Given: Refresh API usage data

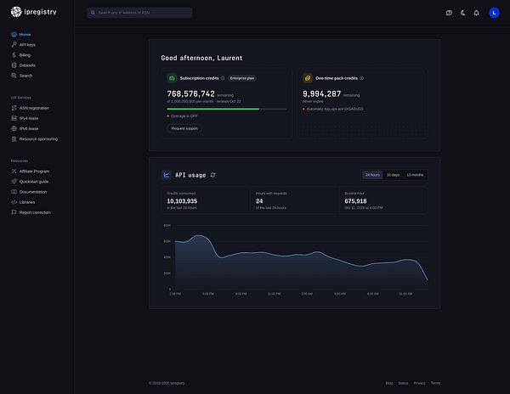Looking at the screenshot, I should coord(213,175).
